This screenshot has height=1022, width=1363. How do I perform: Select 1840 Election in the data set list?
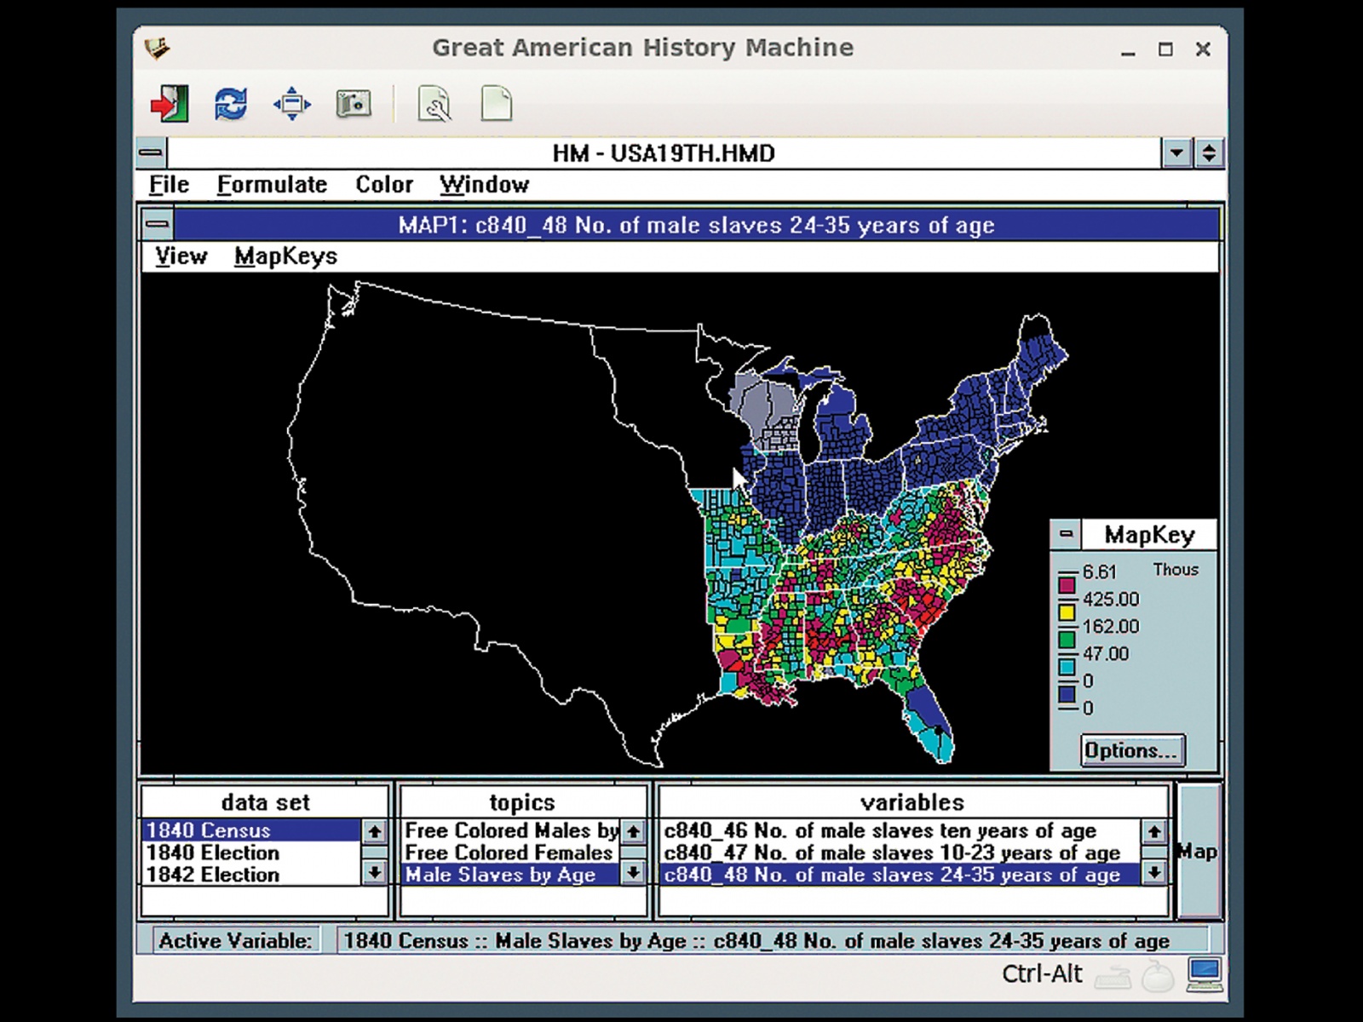tap(252, 853)
